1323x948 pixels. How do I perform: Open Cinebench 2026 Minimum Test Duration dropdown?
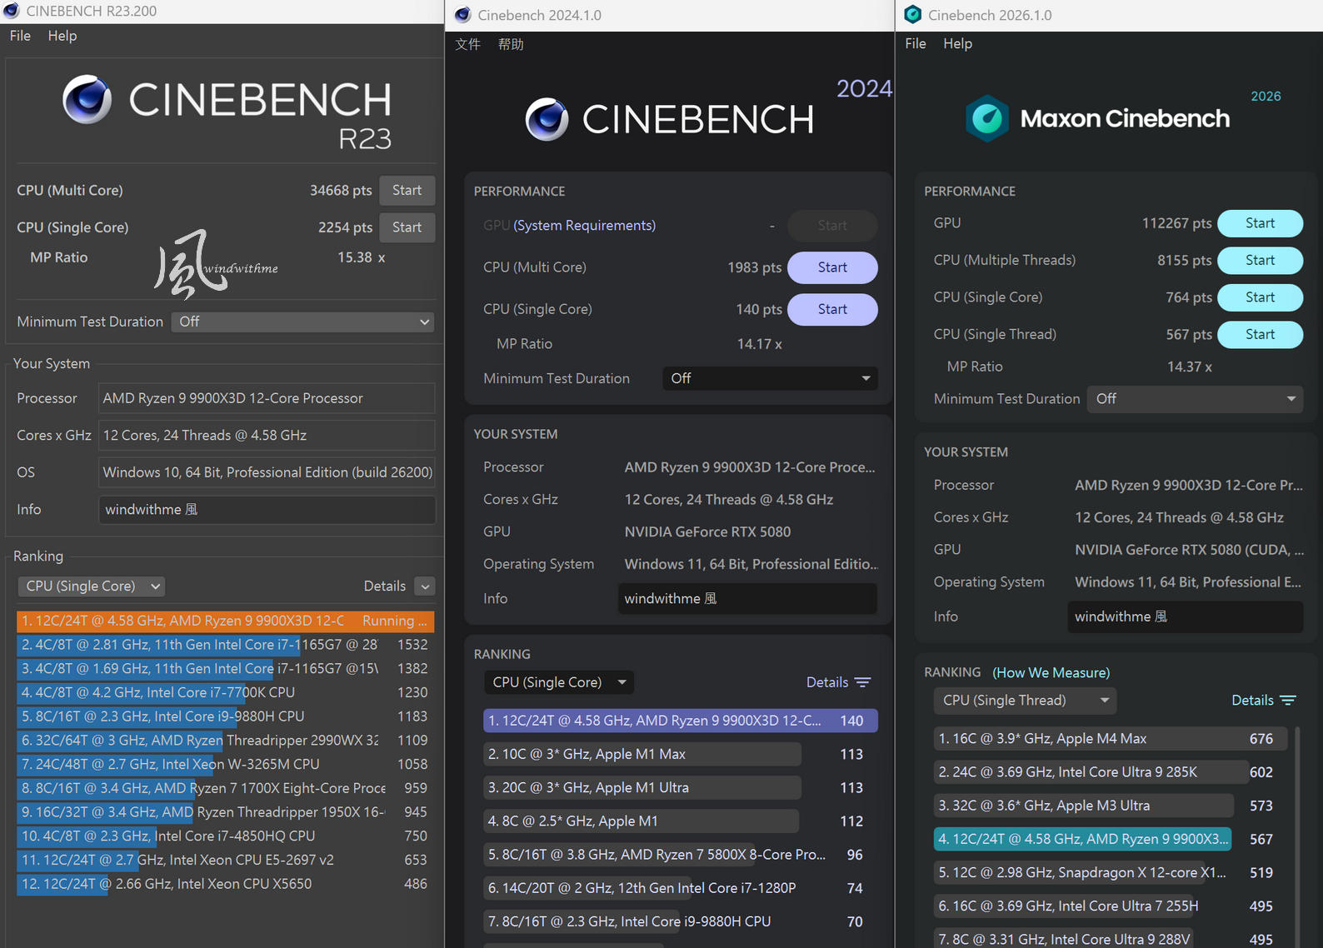coord(1195,399)
